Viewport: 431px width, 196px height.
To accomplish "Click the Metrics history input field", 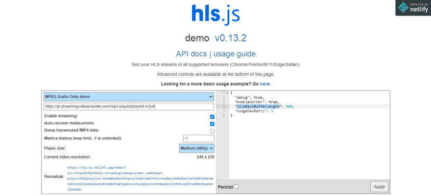I will tap(199, 138).
